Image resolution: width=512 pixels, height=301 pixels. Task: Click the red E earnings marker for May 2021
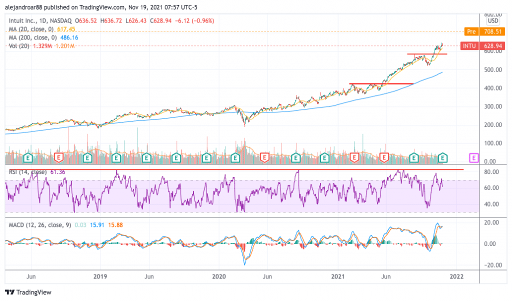[x=384, y=158]
